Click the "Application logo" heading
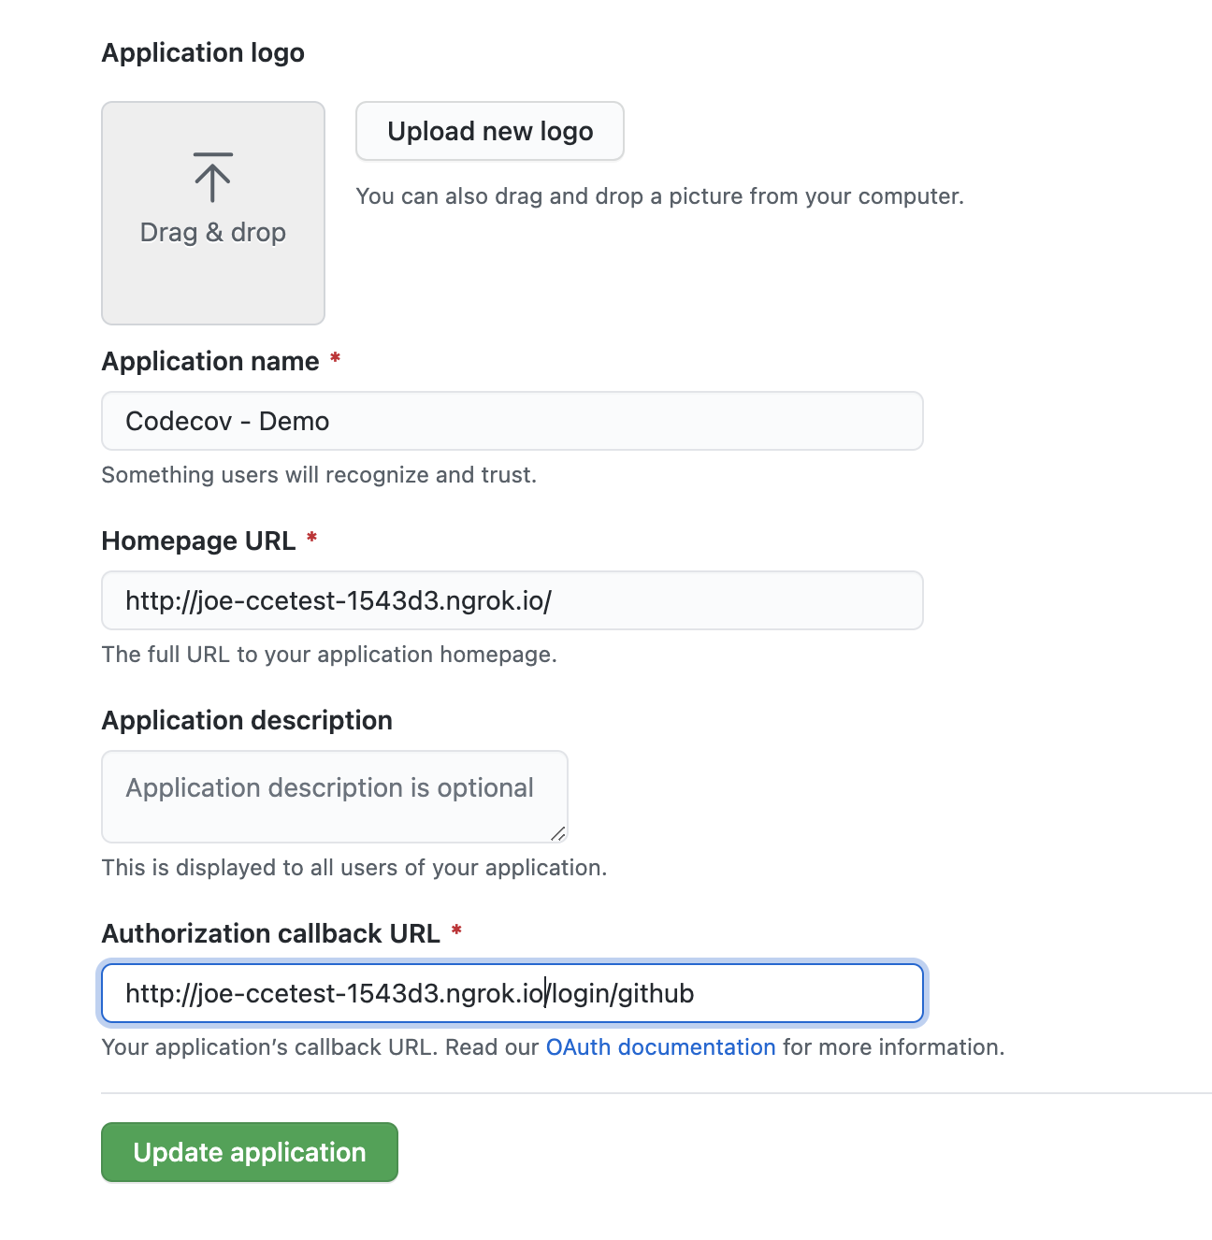The image size is (1212, 1240). click(203, 52)
